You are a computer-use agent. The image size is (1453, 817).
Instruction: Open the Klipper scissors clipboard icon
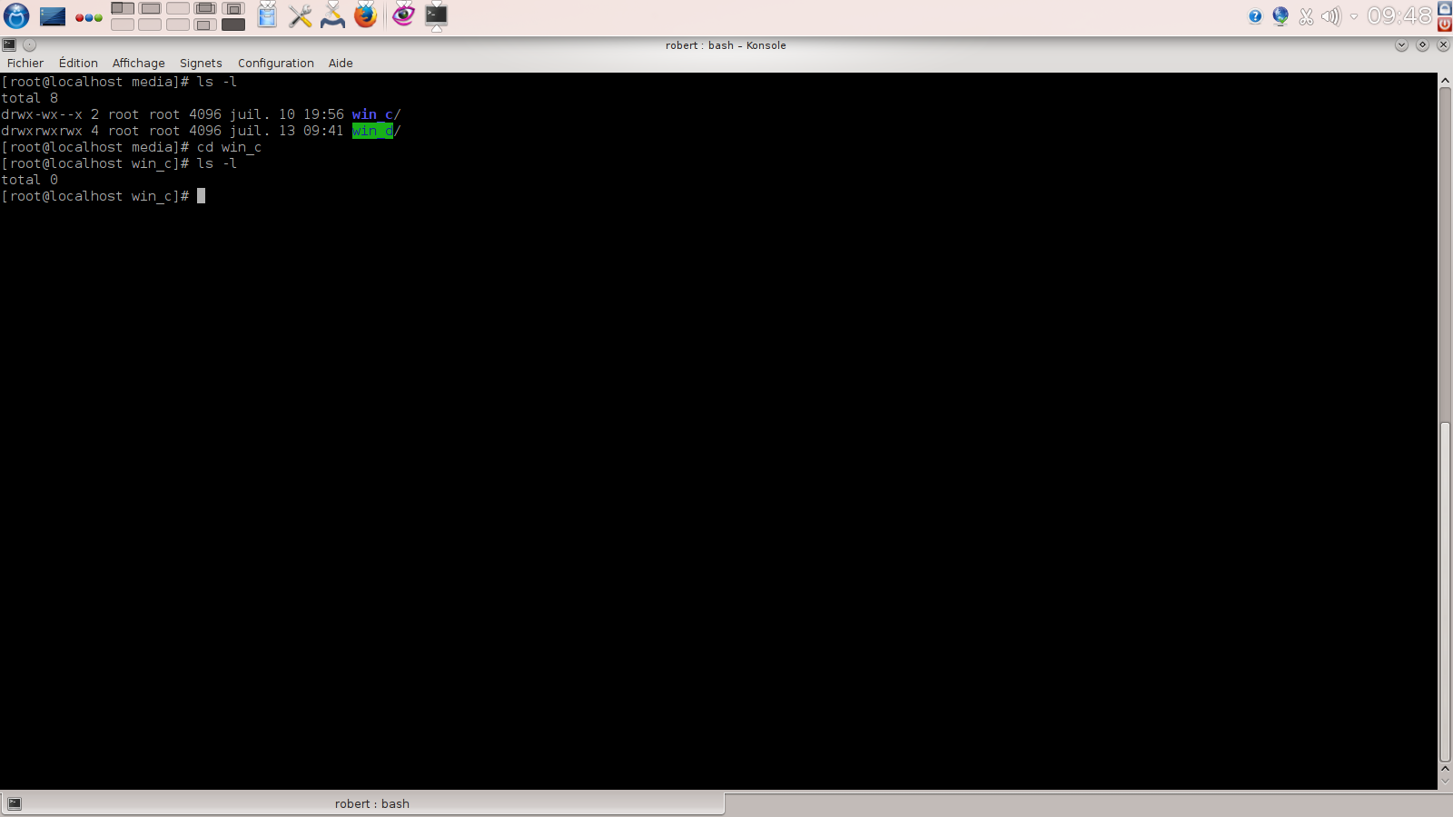pyautogui.click(x=1306, y=16)
